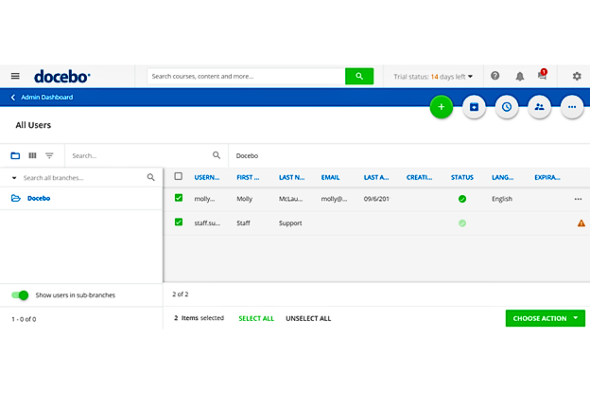This screenshot has width=590, height=394.
Task: Focus the Search all branches field
Action: (x=84, y=178)
